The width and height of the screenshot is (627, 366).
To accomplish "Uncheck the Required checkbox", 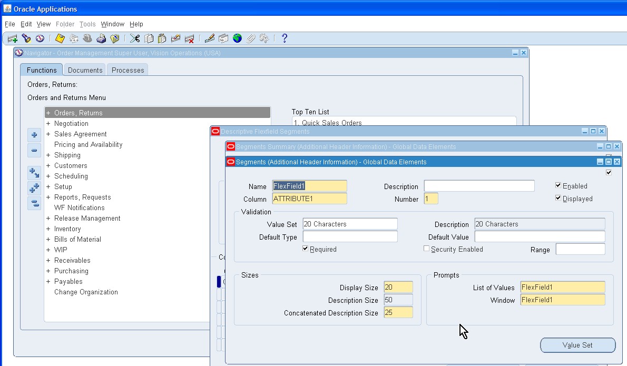I will coord(306,249).
